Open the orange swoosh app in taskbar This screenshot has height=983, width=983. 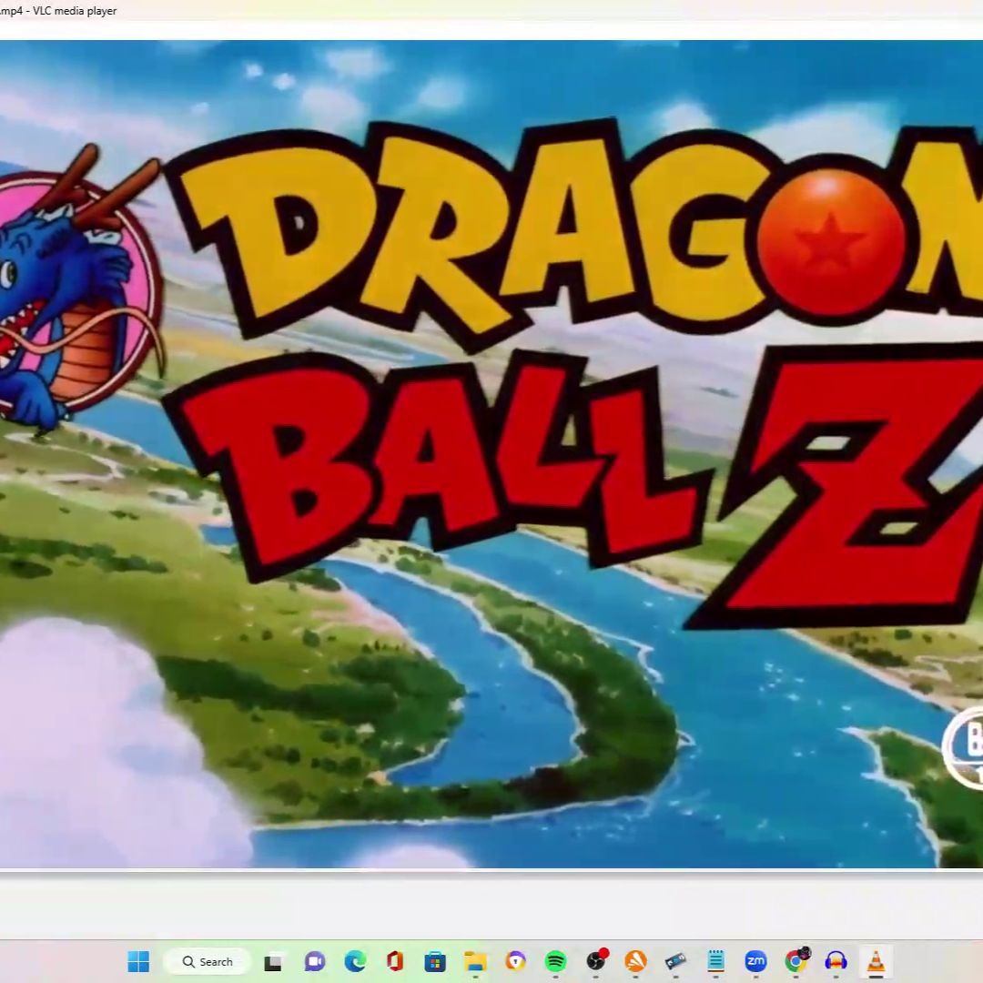point(635,961)
